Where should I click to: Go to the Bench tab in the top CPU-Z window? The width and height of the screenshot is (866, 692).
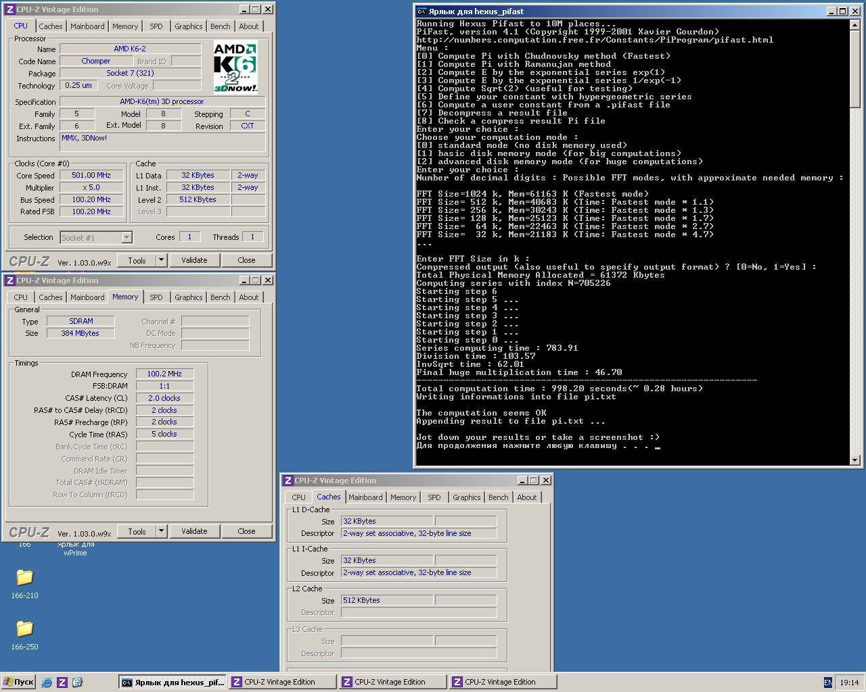(220, 26)
